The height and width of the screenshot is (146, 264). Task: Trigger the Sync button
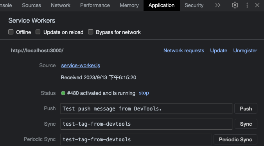[x=246, y=124]
